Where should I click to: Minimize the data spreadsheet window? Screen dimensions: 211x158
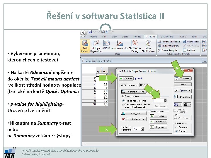tap(204, 61)
